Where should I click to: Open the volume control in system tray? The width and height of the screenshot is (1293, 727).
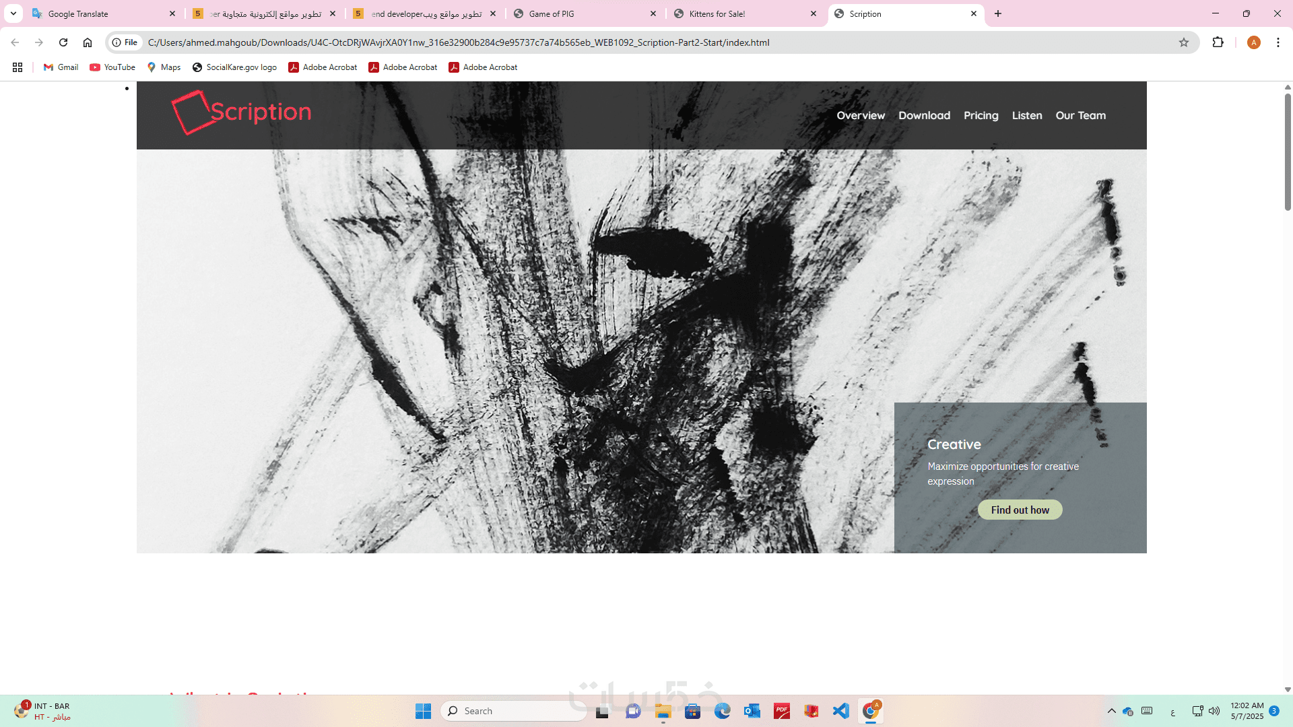point(1214,711)
